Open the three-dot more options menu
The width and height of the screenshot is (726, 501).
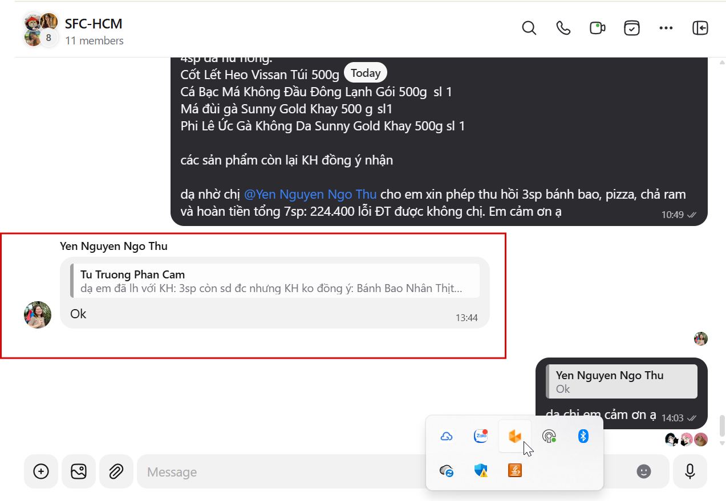coord(666,28)
